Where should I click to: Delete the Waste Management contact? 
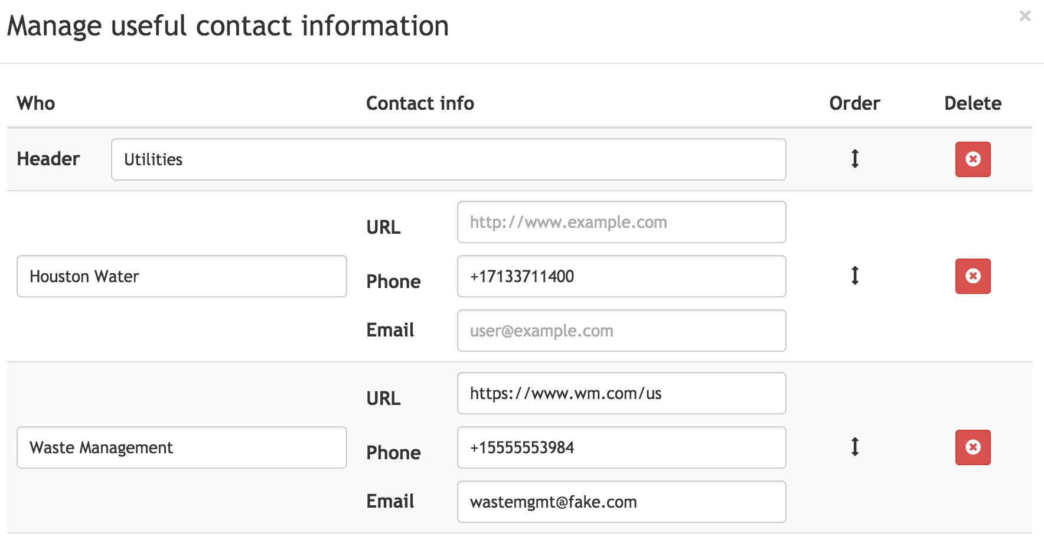pyautogui.click(x=973, y=447)
